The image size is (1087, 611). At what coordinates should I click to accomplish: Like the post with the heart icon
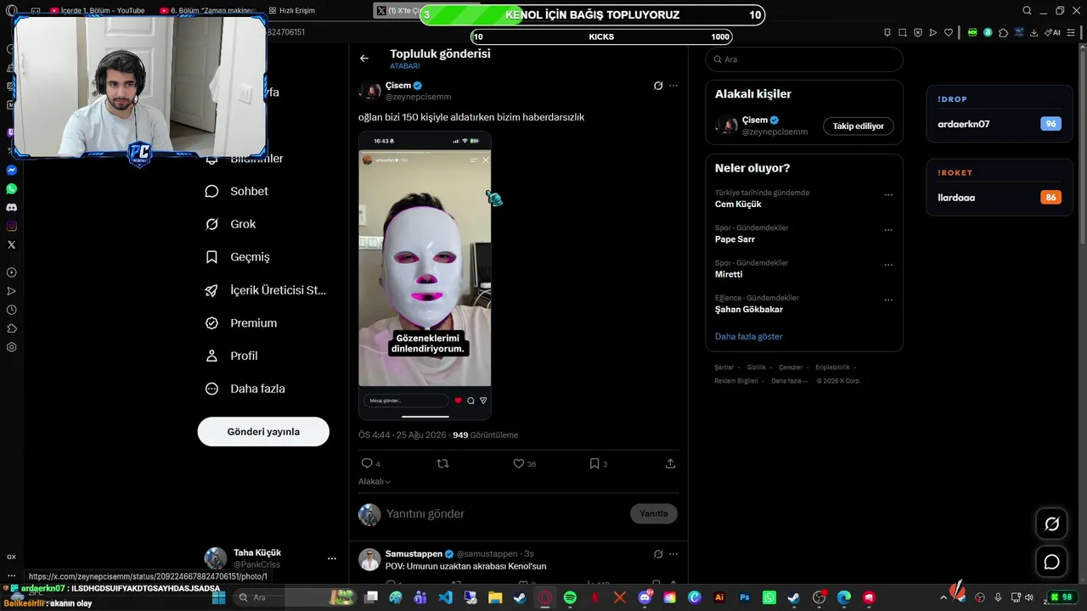click(518, 463)
